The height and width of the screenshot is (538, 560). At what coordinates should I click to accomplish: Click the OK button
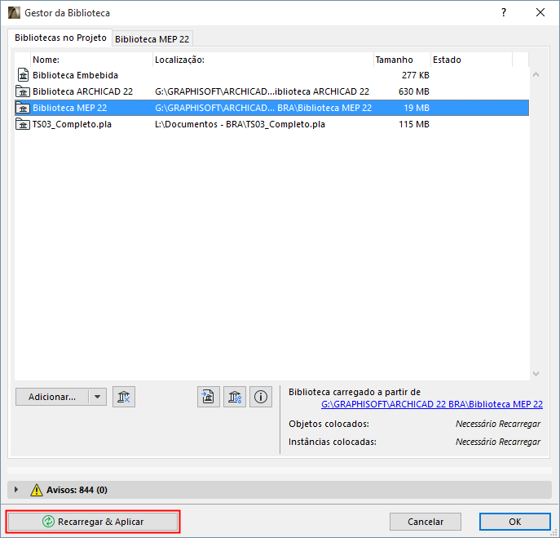click(514, 522)
